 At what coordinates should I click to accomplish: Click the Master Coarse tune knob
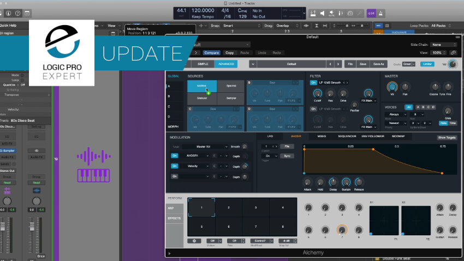(435, 87)
